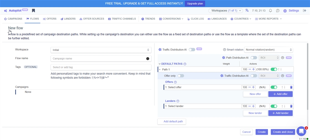Click the help icon next to Default Paths

coord(185,64)
